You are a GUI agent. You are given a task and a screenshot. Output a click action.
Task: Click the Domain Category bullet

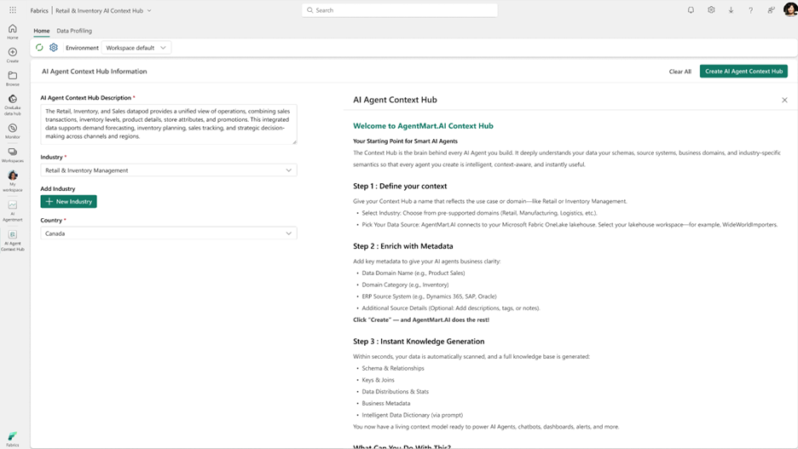tap(405, 285)
